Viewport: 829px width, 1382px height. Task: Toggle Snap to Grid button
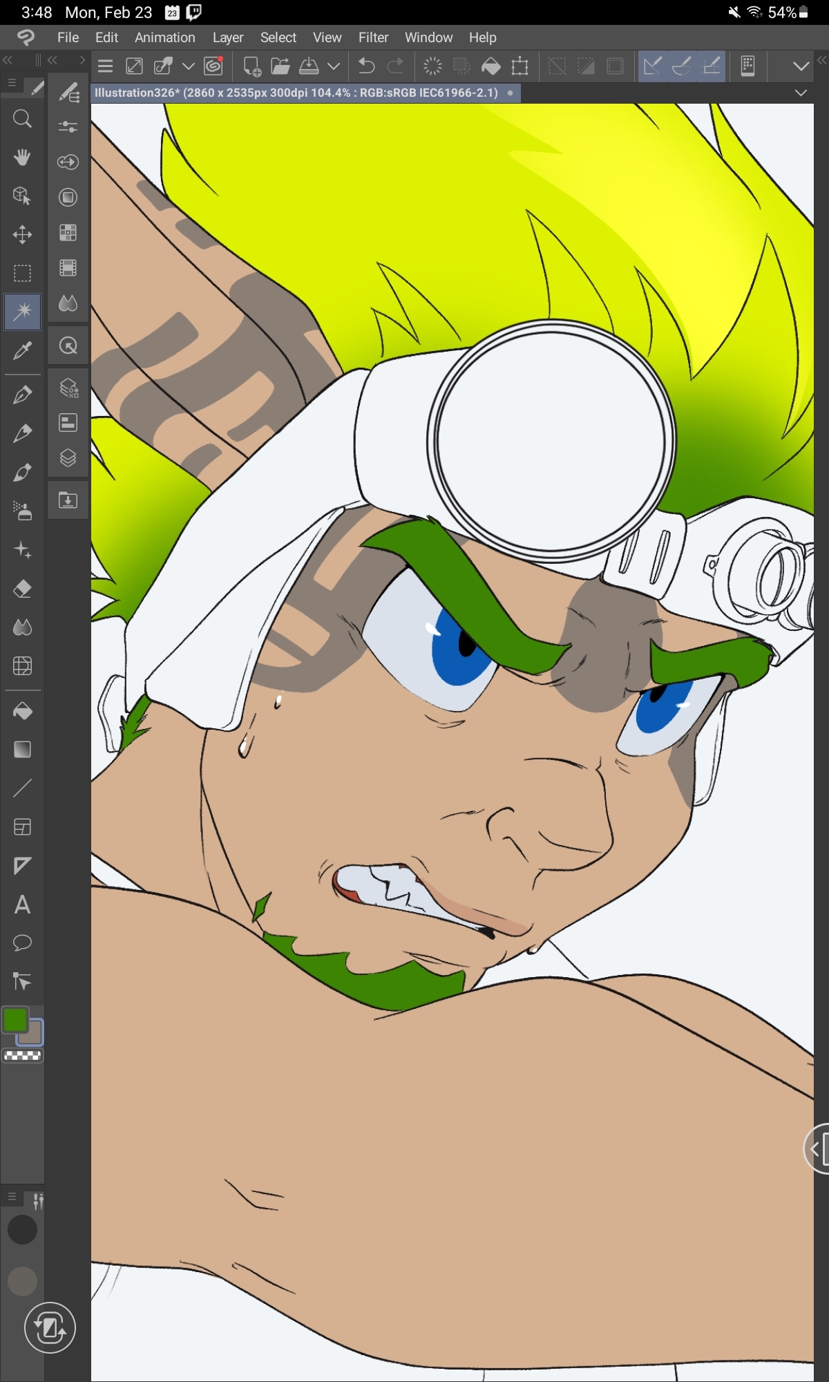pos(712,66)
